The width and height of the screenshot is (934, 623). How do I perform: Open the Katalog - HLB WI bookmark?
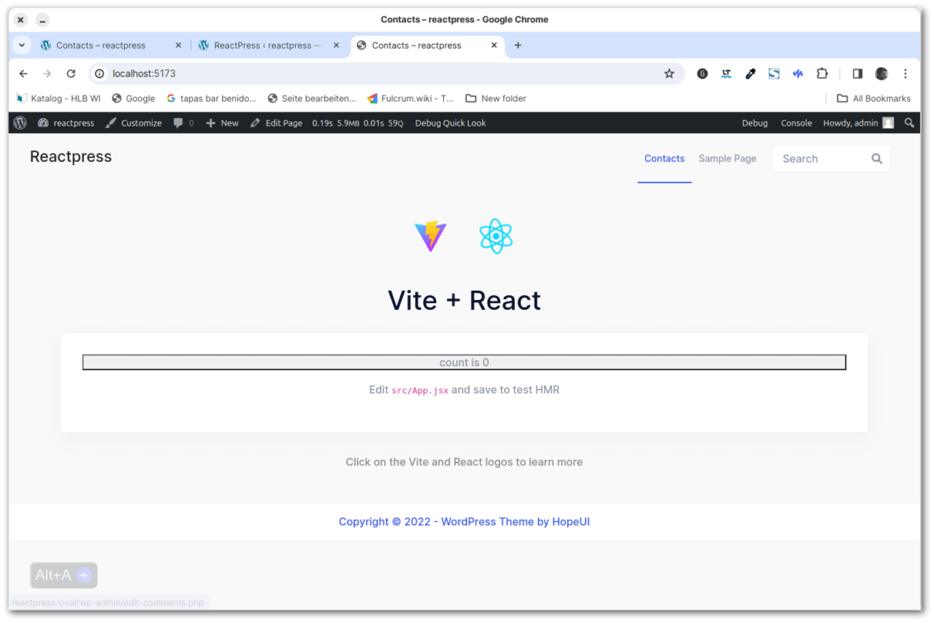click(x=59, y=98)
